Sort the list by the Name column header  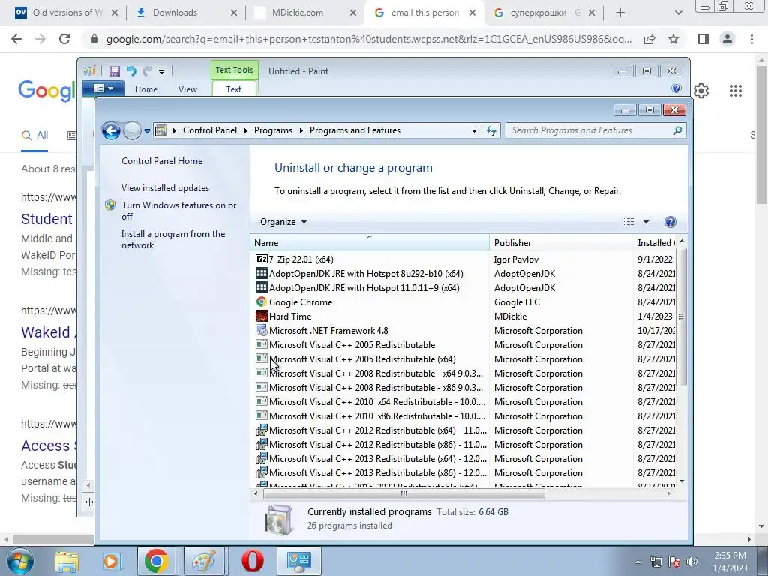tap(369, 242)
